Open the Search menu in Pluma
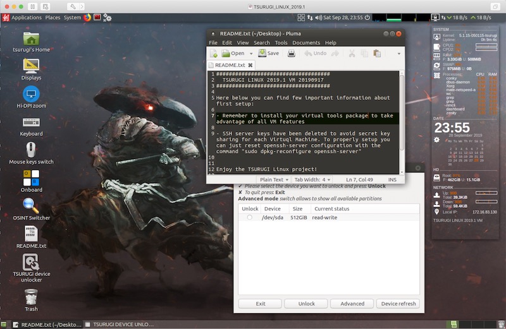The height and width of the screenshot is (329, 506). [261, 43]
